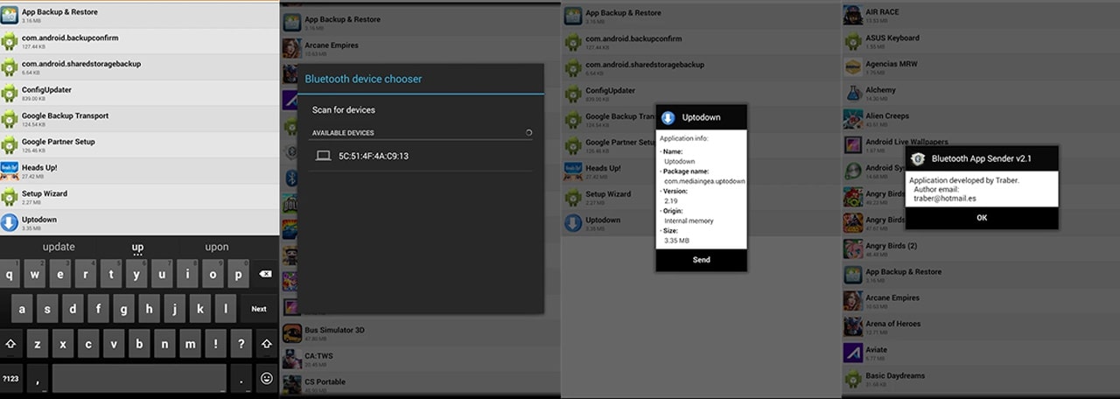1120x399 pixels.
Task: Tap the ?123 symbols key
Action: point(11,378)
